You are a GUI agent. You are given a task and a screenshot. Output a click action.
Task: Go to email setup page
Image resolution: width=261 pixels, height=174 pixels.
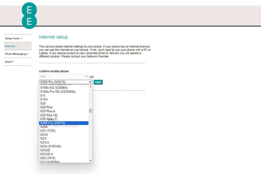[x=9, y=62]
